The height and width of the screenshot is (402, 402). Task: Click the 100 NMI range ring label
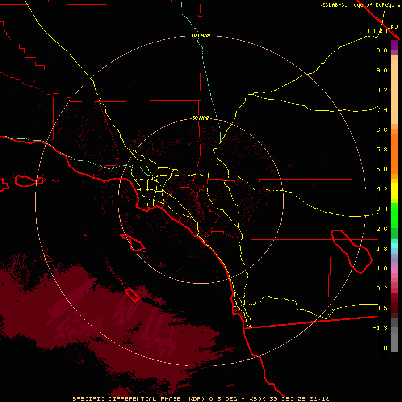coord(201,35)
